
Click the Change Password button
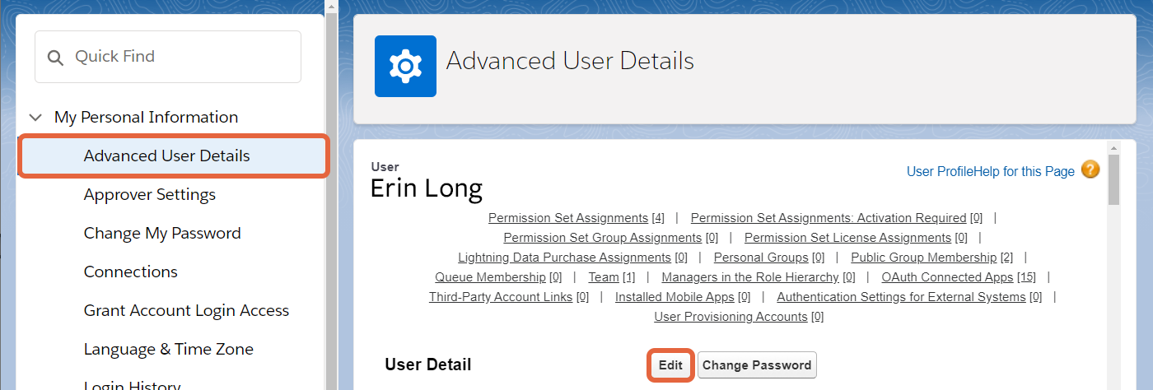point(757,365)
